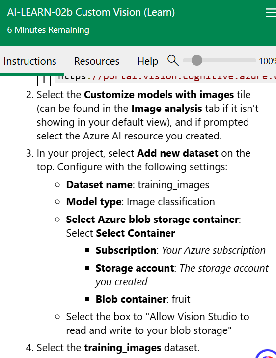Screen dimensions: 276x358
Task: Click the 'Select Container' bold text
Action: [x=136, y=233]
